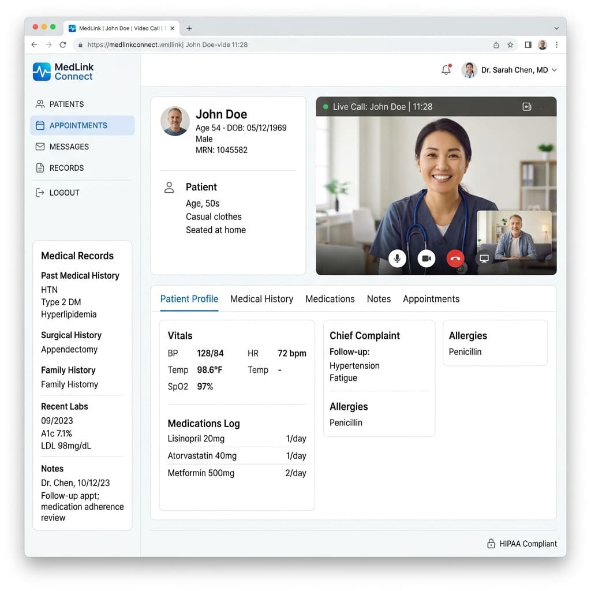
Task: Switch to the Medical History tab
Action: coord(261,299)
